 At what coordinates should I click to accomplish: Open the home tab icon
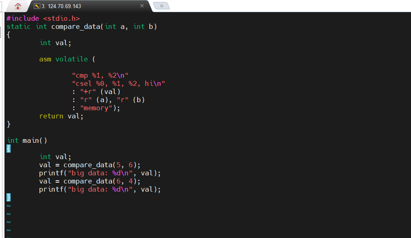coord(18,6)
